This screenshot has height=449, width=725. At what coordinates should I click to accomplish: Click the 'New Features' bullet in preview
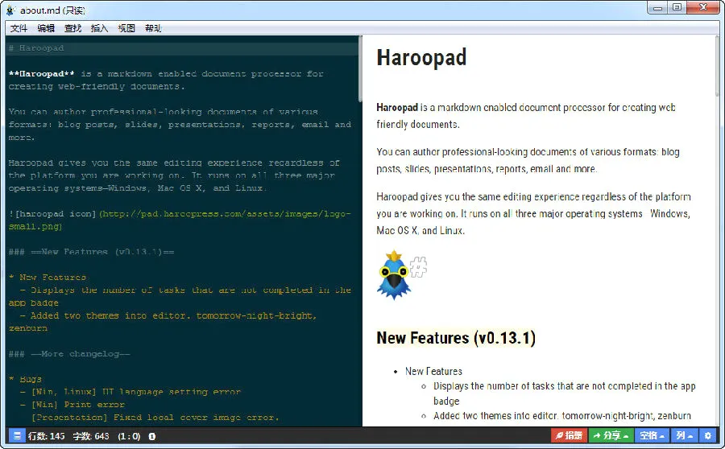(433, 372)
